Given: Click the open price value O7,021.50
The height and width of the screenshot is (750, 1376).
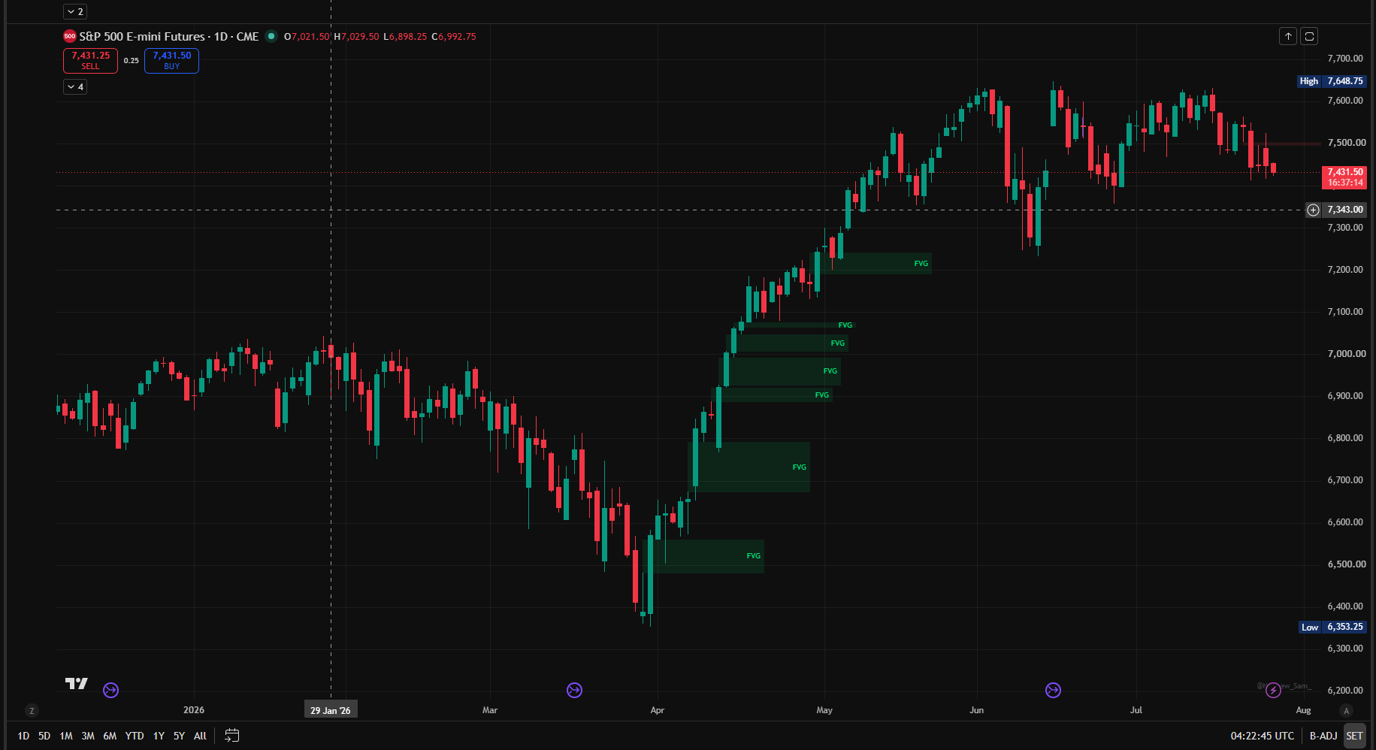Looking at the screenshot, I should point(307,36).
